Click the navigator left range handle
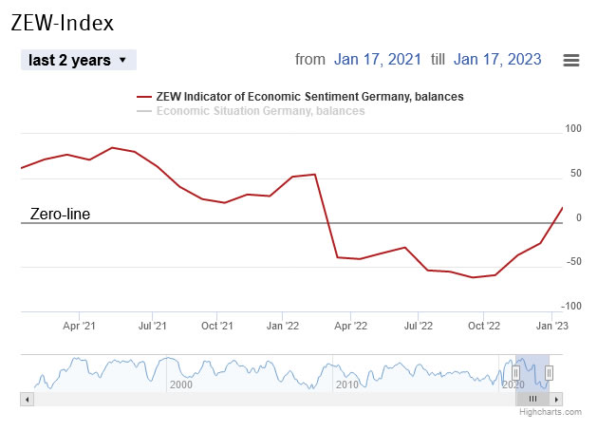 coord(515,372)
